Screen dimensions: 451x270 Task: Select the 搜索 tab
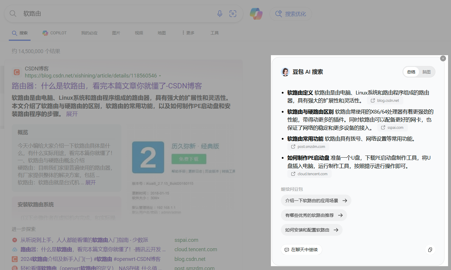pos(20,33)
